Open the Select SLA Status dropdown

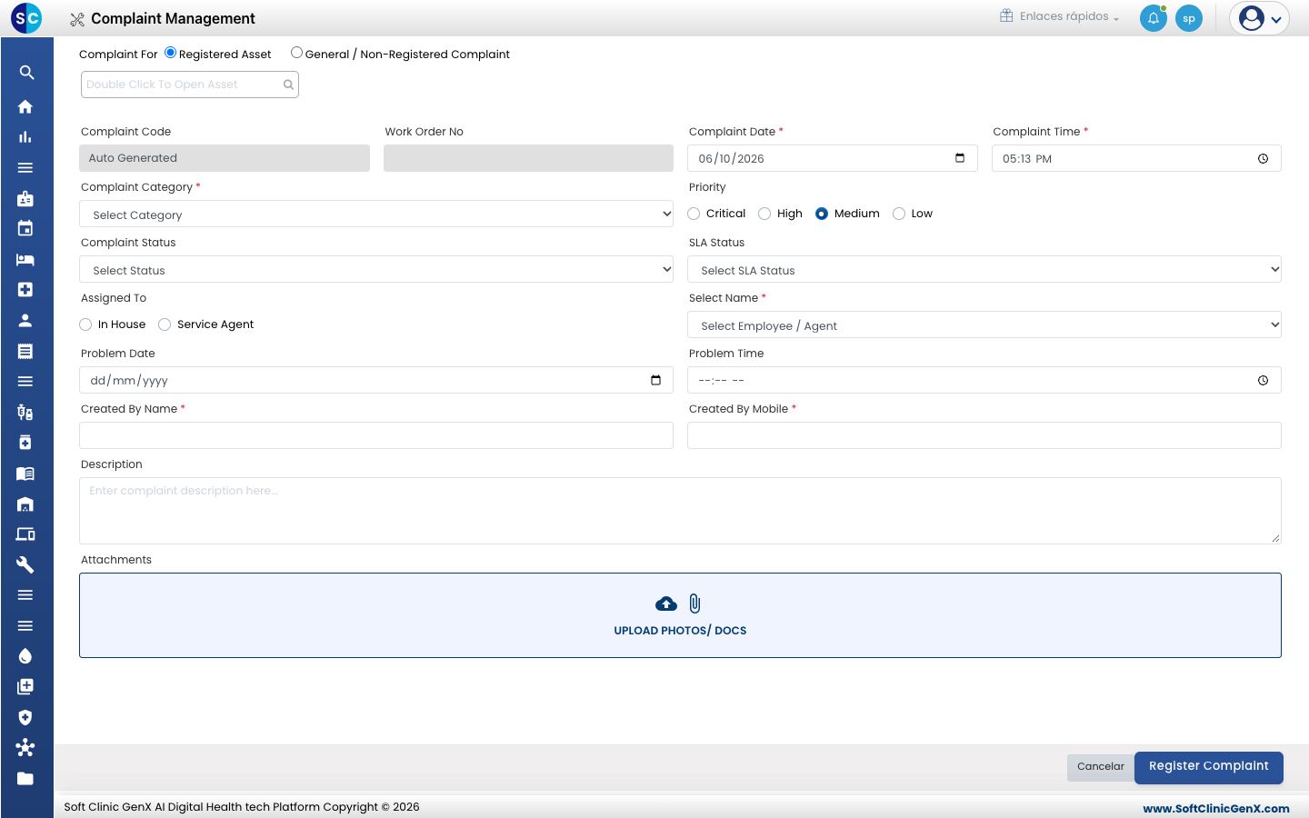point(984,270)
